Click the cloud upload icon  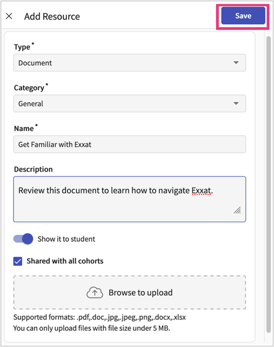pyautogui.click(x=95, y=293)
